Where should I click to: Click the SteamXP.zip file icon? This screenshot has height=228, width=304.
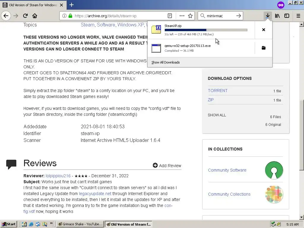(156, 29)
